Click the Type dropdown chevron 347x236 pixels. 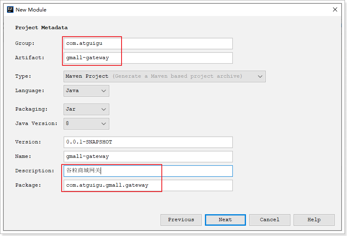coord(260,76)
